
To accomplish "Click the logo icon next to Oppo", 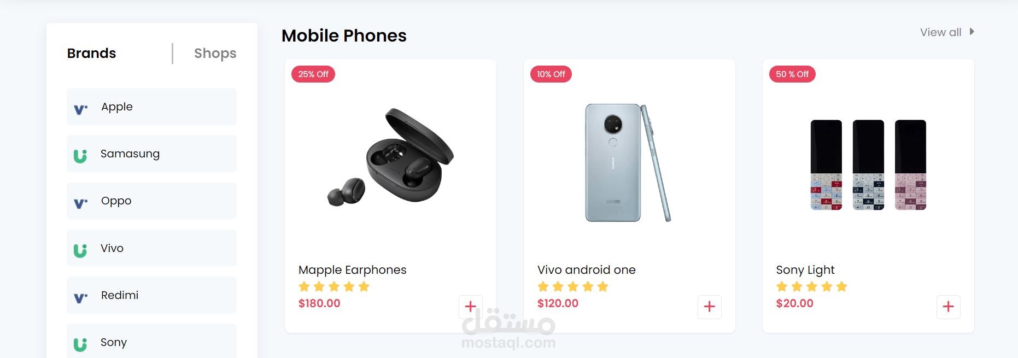I will [80, 203].
